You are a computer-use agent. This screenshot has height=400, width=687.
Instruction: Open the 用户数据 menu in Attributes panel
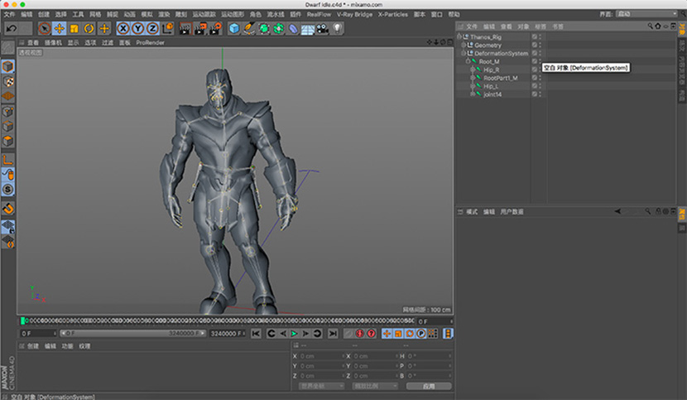tap(512, 212)
